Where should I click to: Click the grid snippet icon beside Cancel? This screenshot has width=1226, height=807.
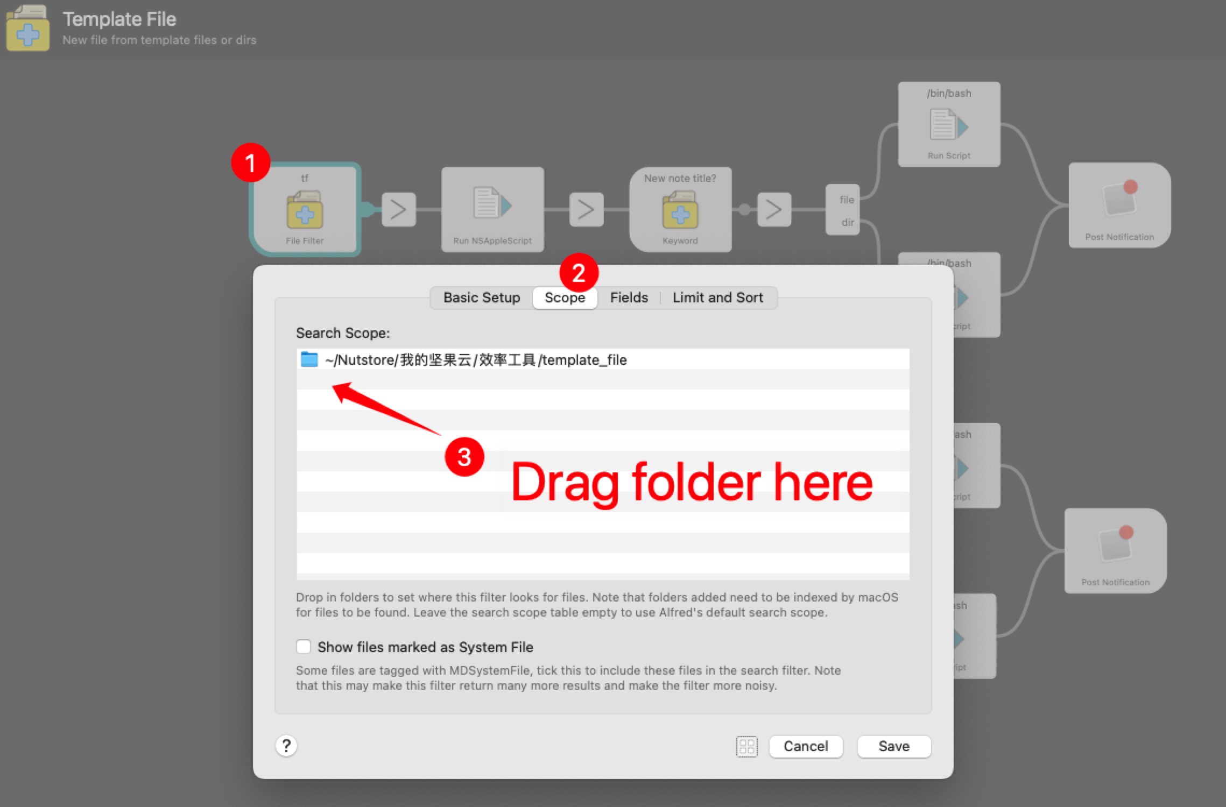[746, 746]
